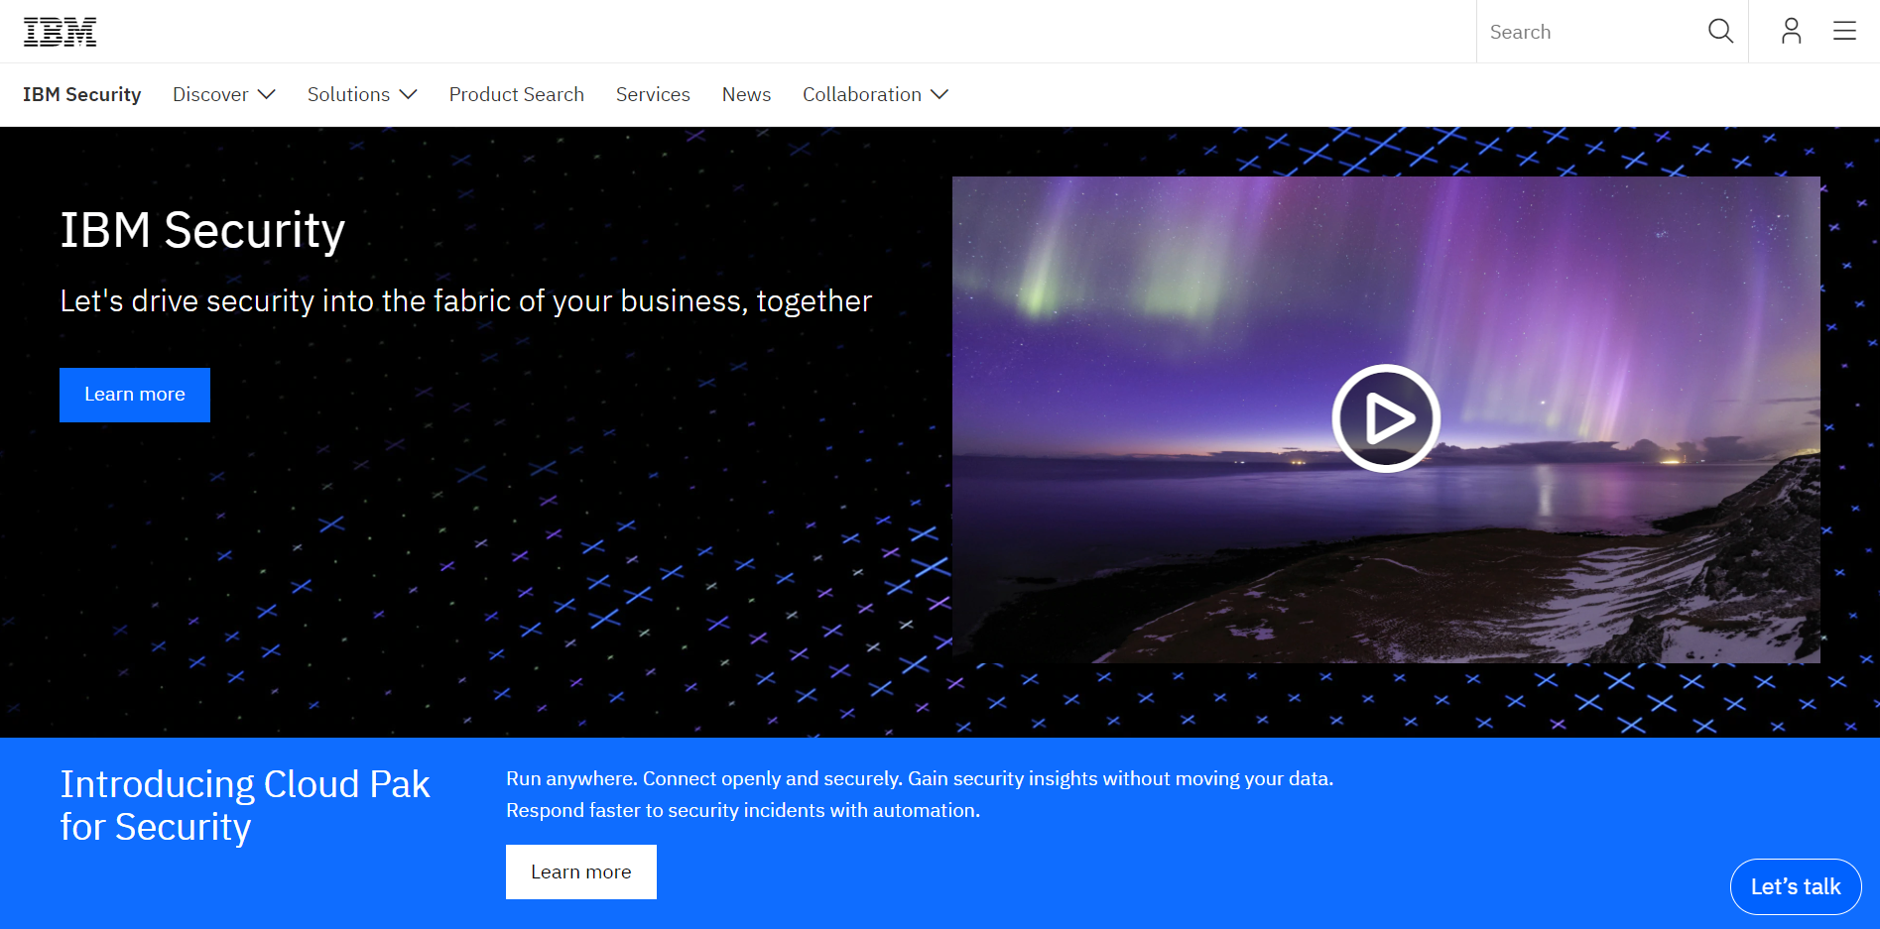Screen dimensions: 1880x929
Task: Click Learn more under IBM Security heading
Action: pyautogui.click(x=134, y=395)
